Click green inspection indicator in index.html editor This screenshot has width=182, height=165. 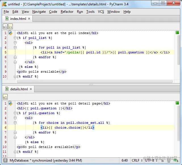(x=177, y=33)
